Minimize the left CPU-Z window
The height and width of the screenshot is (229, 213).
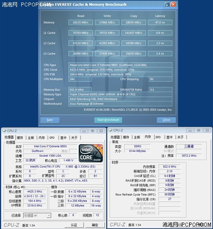[x=84, y=131]
